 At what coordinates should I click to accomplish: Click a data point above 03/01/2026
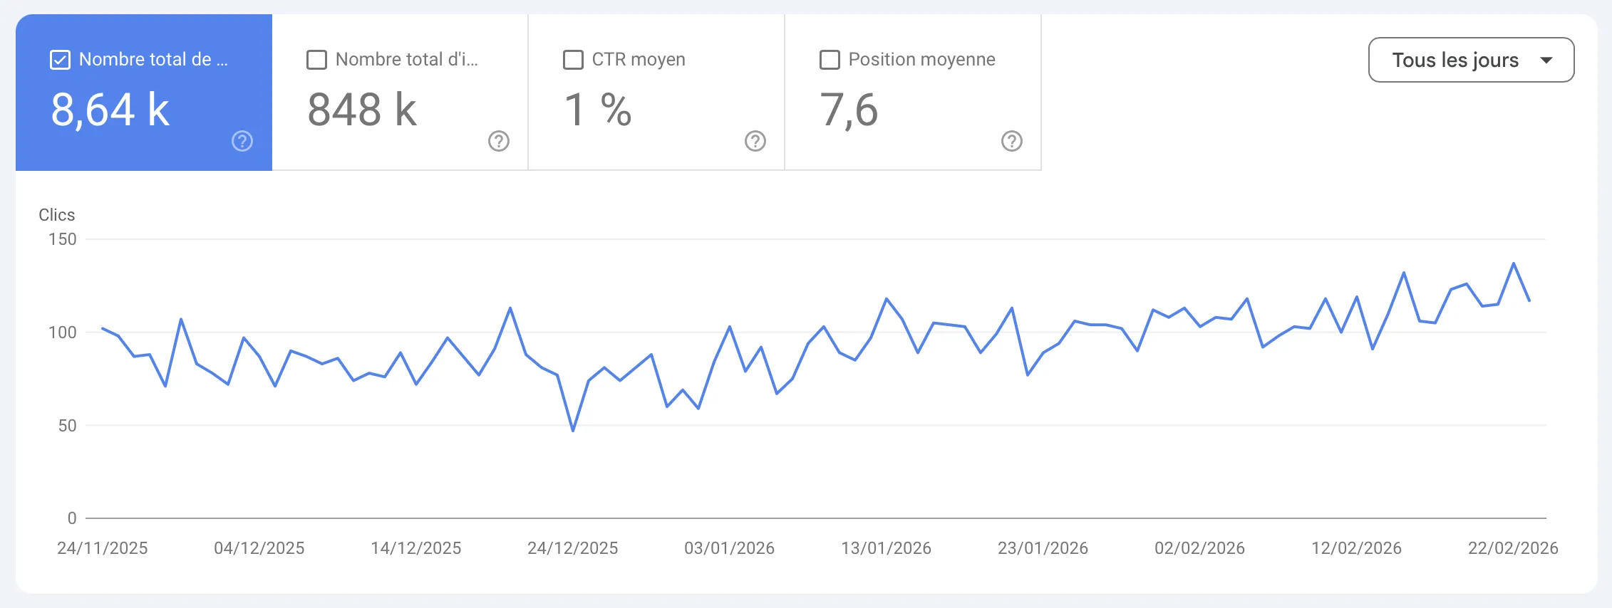(x=729, y=327)
